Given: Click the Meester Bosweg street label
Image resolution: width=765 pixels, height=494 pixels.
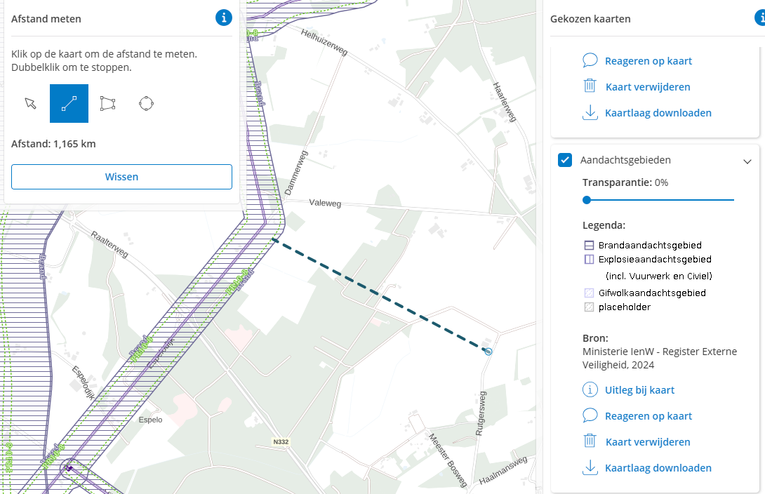Looking at the screenshot, I should coord(448,460).
